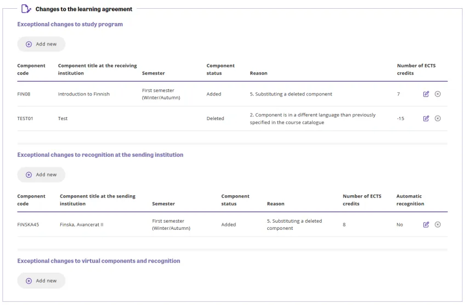The width and height of the screenshot is (465, 305).
Task: Add new change to recognition at sending institution
Action: click(x=41, y=174)
